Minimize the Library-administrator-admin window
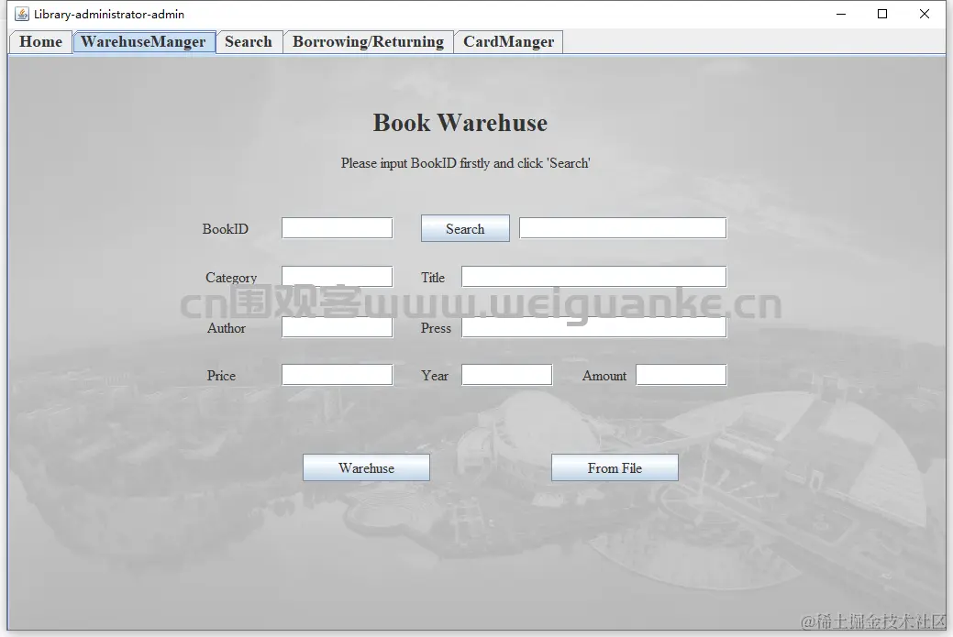 pyautogui.click(x=841, y=14)
